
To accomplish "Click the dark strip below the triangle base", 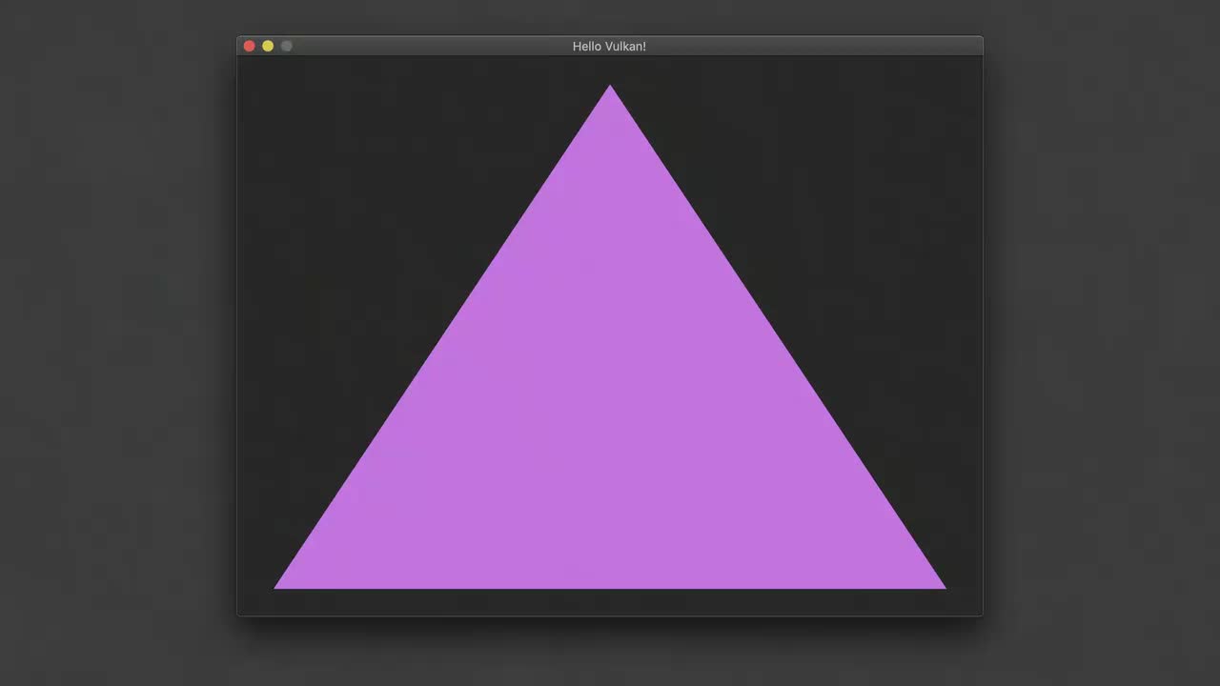I will (610, 602).
